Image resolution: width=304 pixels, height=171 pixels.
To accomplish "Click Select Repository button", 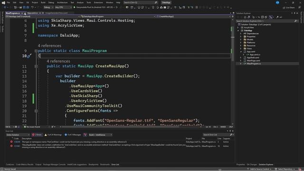I will (x=285, y=169).
